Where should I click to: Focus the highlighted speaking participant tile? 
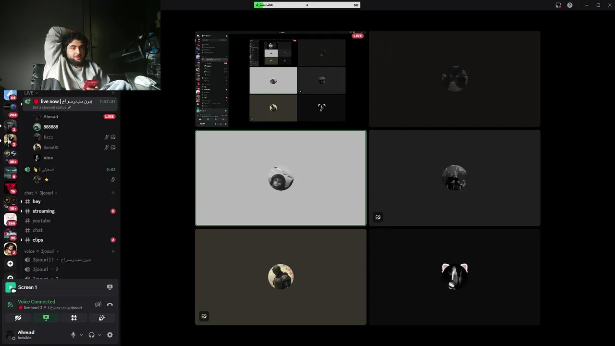[x=281, y=178]
